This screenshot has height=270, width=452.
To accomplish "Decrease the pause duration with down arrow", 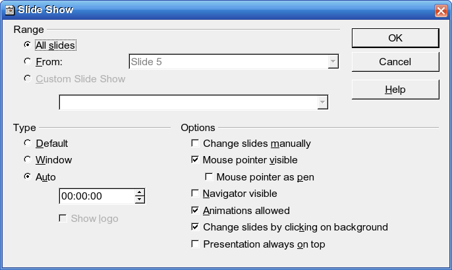I will pyautogui.click(x=140, y=200).
